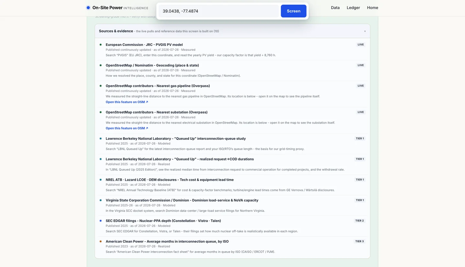Select the NREL ATB · Lazard LCOE title
Image resolution: width=465 pixels, height=267 pixels.
tap(170, 180)
